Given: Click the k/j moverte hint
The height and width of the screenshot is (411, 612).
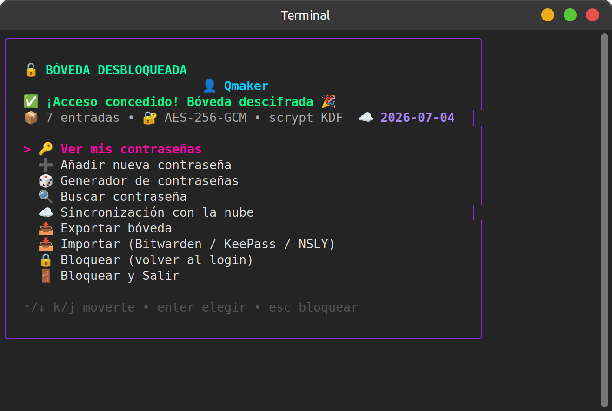Looking at the screenshot, I should (x=94, y=307).
